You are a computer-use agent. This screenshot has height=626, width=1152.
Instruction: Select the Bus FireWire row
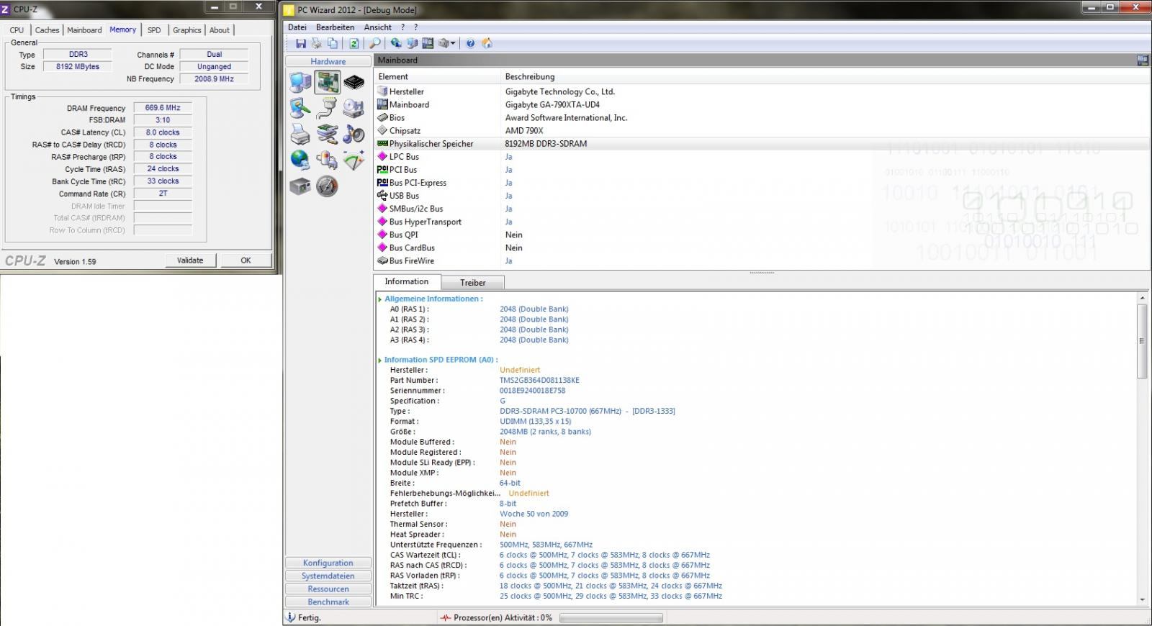tap(762, 260)
